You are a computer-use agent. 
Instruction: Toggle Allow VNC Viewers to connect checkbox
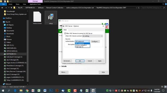65,33
